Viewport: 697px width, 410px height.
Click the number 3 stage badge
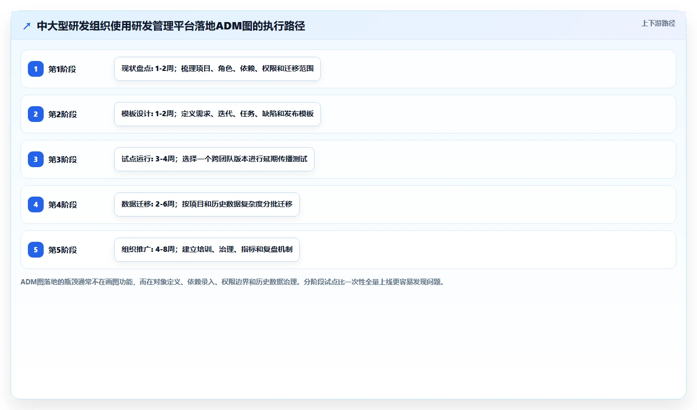point(36,159)
